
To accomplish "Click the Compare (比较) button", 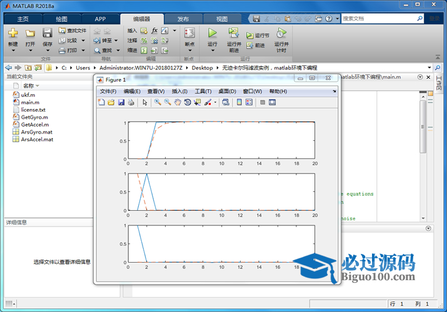I will [68, 41].
